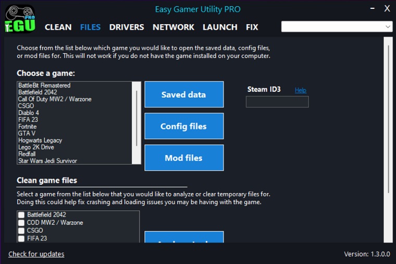Click the EGU PRO logo icon
This screenshot has height=264, width=396.
click(20, 19)
